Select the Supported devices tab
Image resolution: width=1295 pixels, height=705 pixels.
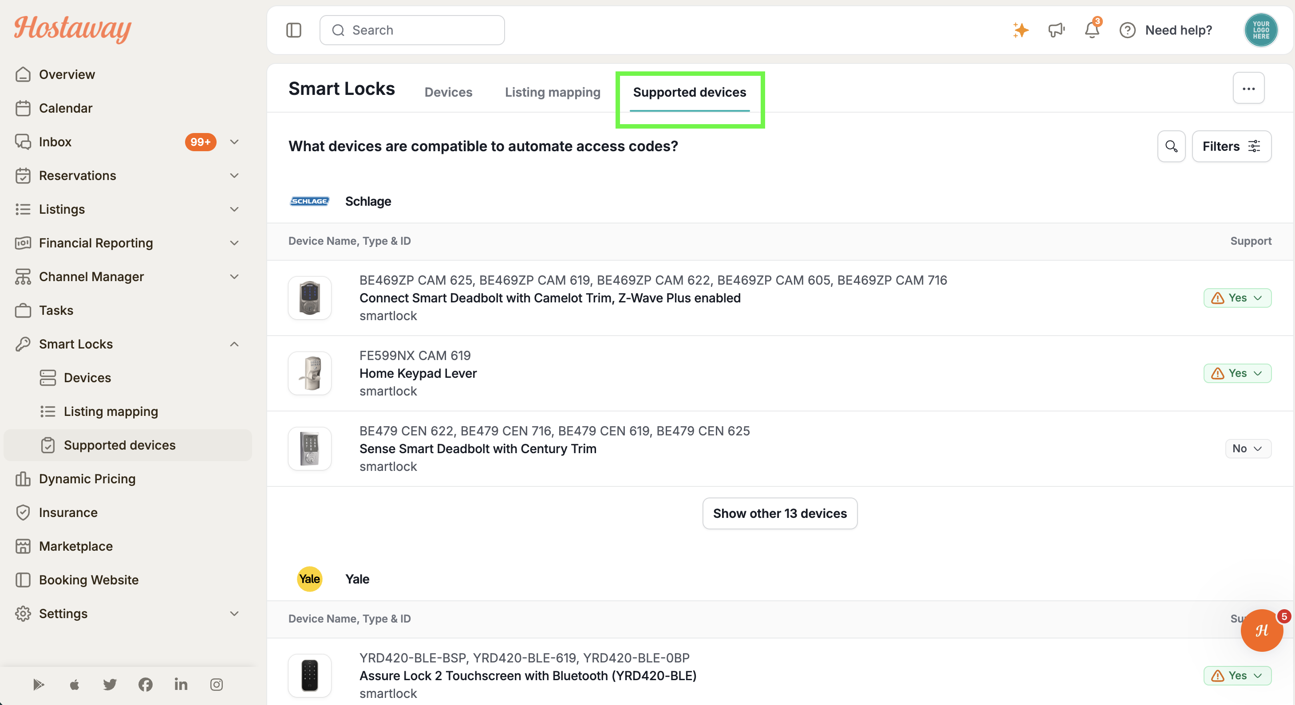(689, 92)
